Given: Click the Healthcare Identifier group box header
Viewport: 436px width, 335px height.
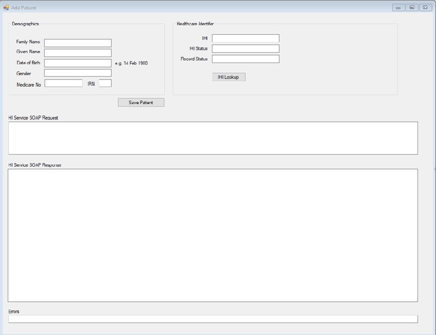Looking at the screenshot, I should (x=195, y=23).
